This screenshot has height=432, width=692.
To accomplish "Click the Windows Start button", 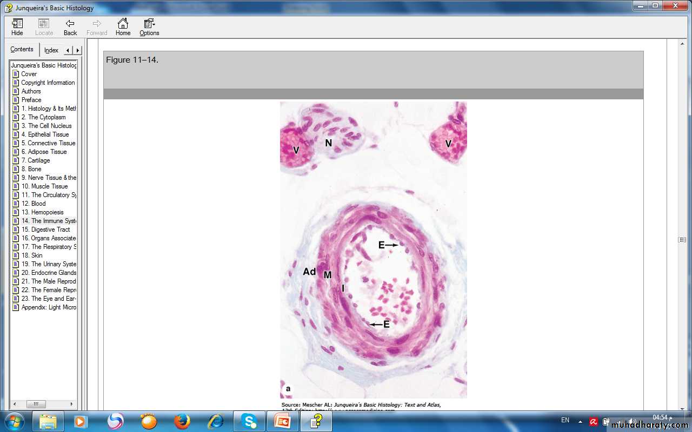I will click(x=14, y=421).
